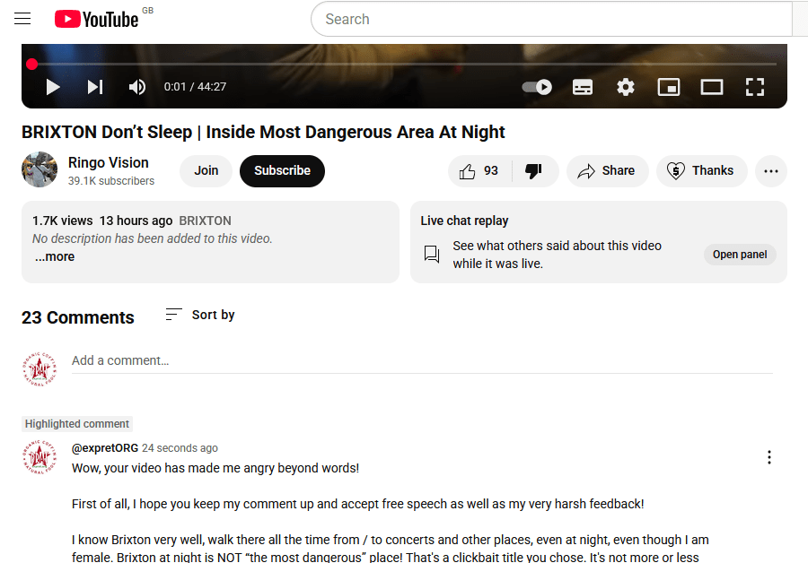Subscribe to Ringo Vision
Screen dimensions: 808x563
[282, 171]
